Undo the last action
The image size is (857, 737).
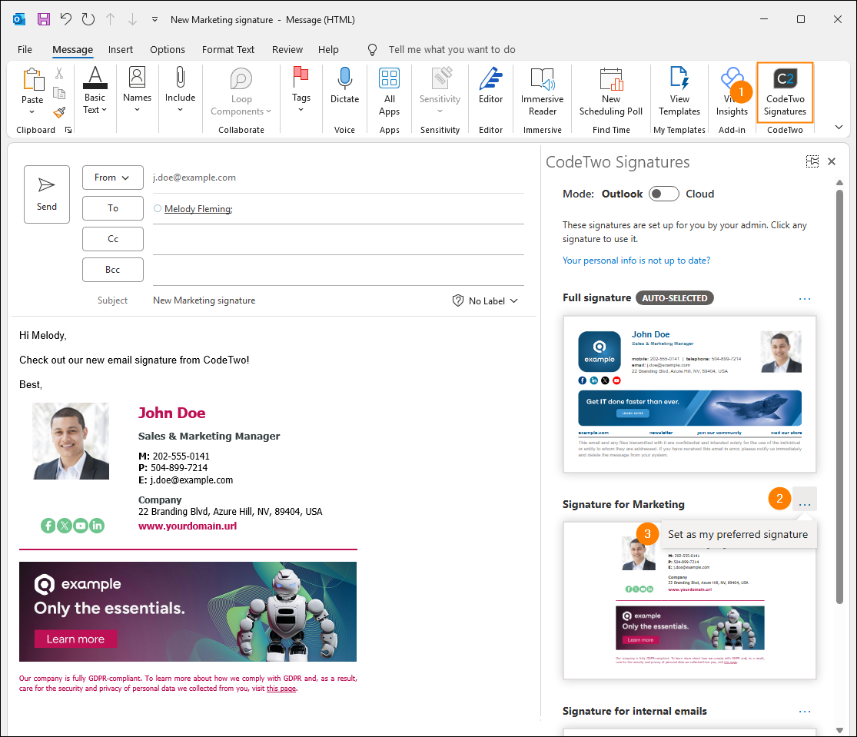(x=65, y=19)
